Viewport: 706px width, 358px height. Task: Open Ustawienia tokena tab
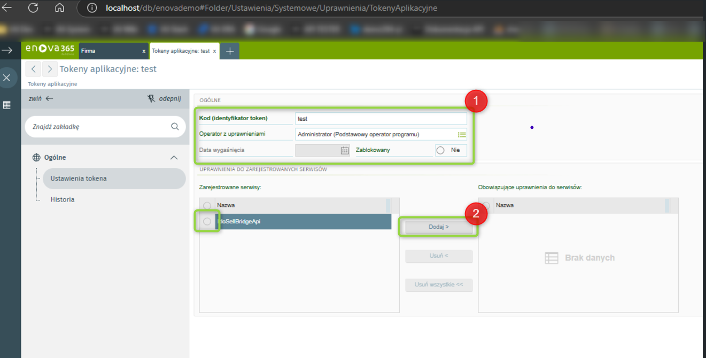tap(114, 178)
